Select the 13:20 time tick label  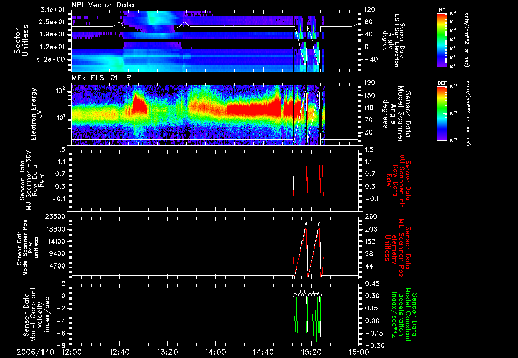(167, 351)
